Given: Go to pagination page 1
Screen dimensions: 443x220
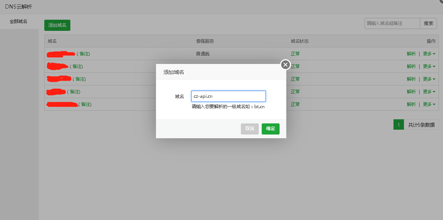Looking at the screenshot, I should (x=399, y=124).
